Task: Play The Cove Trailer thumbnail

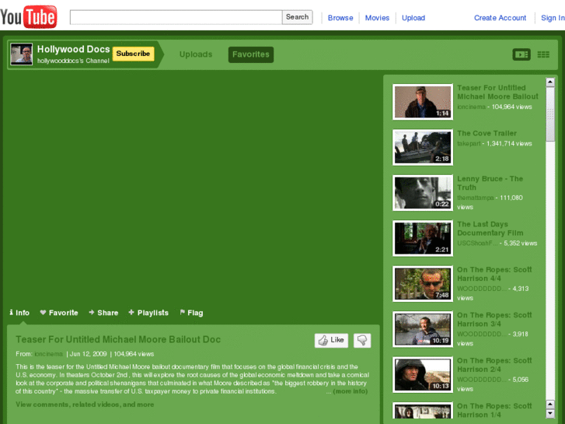Action: pyautogui.click(x=423, y=147)
